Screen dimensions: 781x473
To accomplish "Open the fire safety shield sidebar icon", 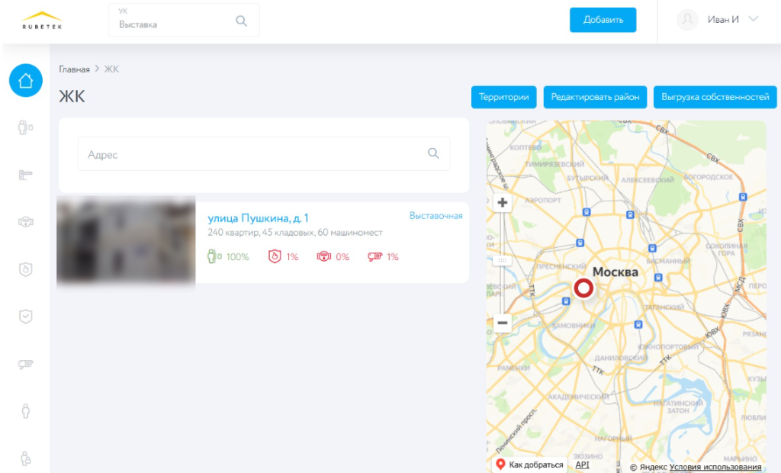I will coord(25,269).
